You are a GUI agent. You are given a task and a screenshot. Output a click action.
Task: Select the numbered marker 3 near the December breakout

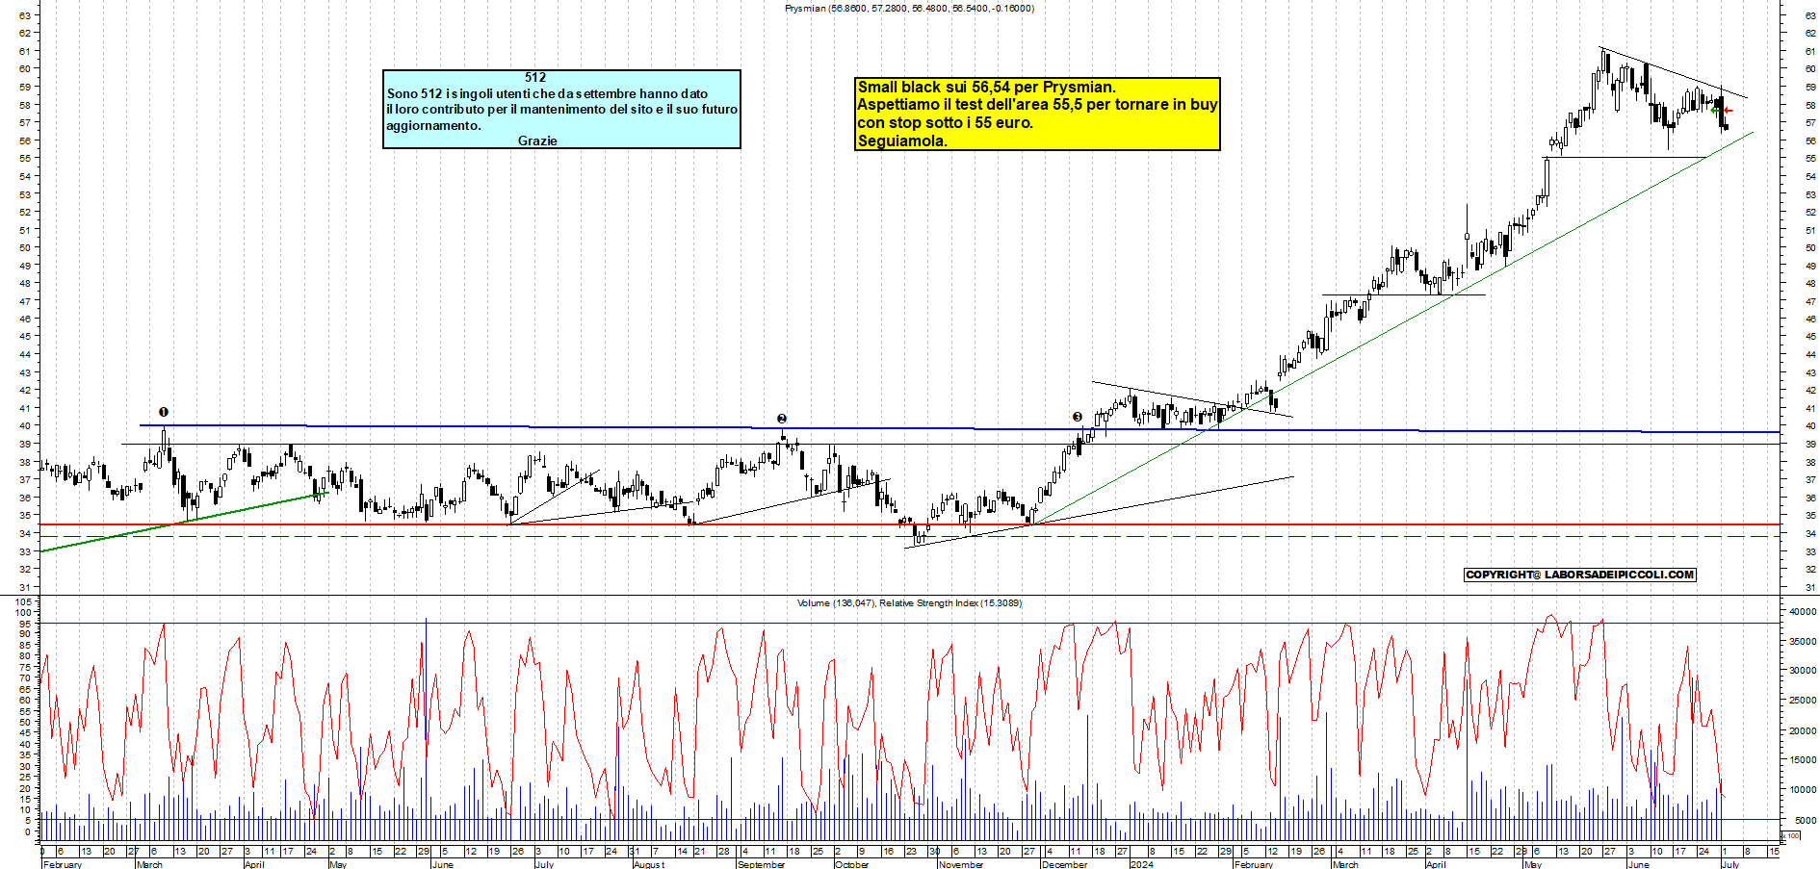[x=1078, y=417]
